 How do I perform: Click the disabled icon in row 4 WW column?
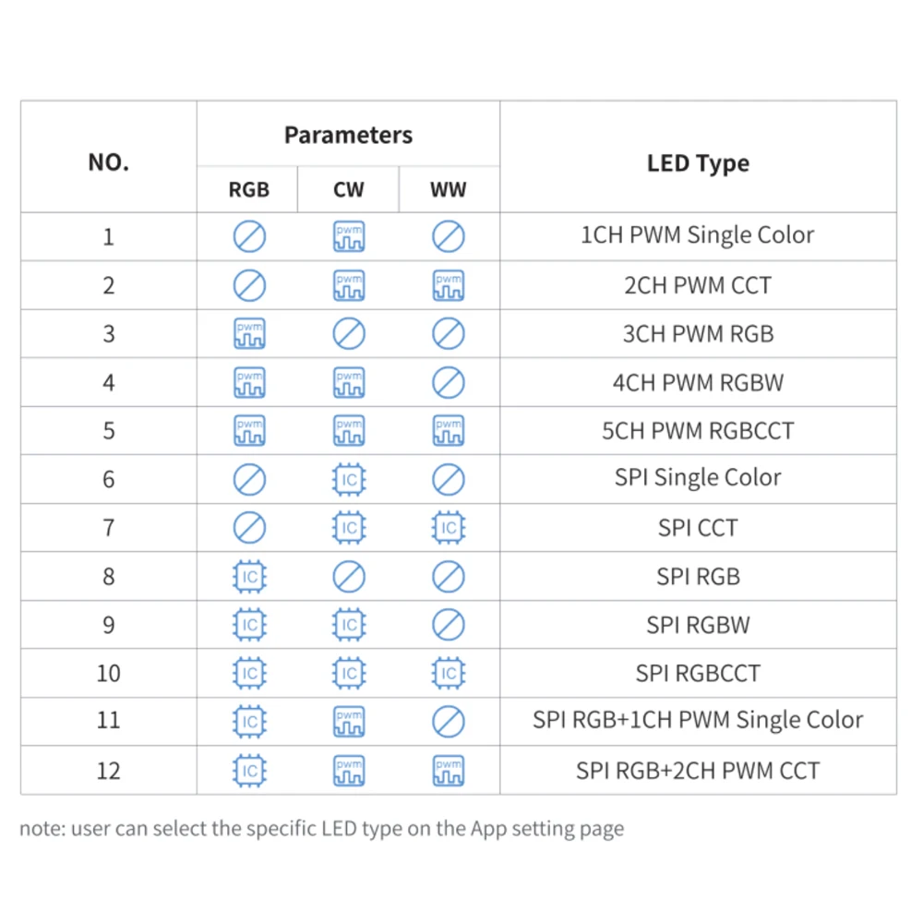[x=448, y=382]
